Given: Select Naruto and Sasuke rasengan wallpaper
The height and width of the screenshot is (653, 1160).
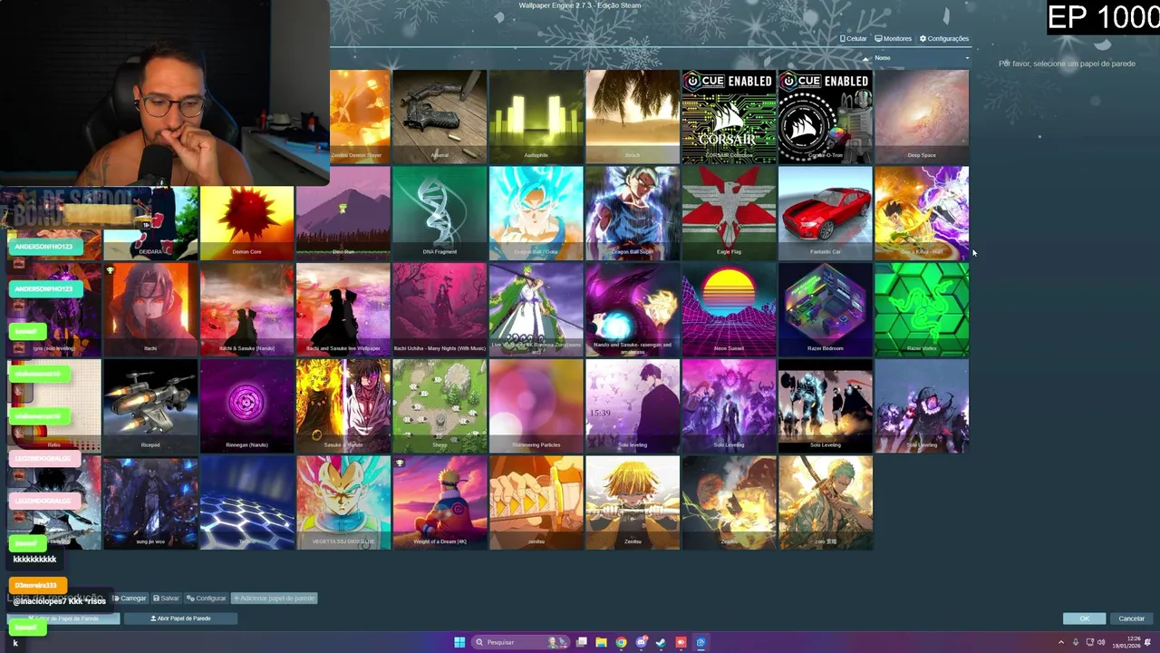Looking at the screenshot, I should coord(633,310).
